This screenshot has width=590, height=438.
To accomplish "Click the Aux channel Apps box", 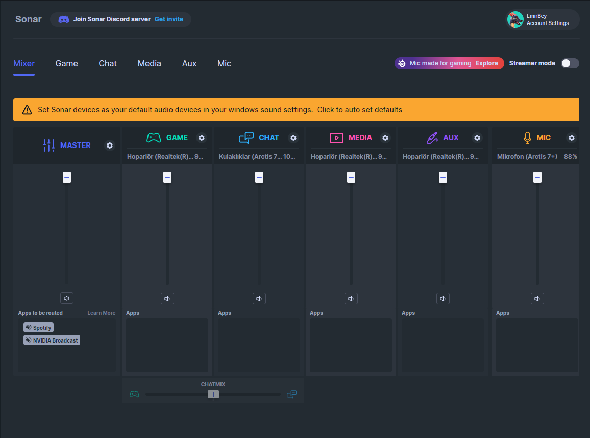I will click(x=443, y=345).
